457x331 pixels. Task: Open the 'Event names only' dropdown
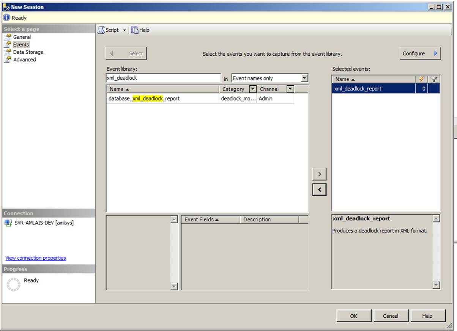304,78
